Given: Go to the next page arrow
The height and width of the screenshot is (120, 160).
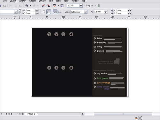Looking at the screenshot, I should click(17, 114).
